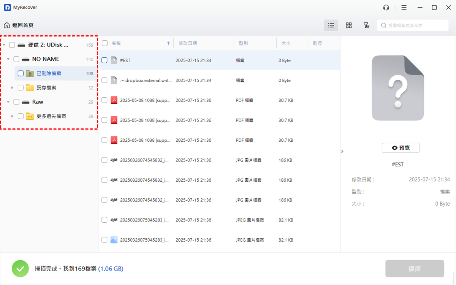Collapse the 硬碟 2: UDisk tree node

[x=4, y=45]
